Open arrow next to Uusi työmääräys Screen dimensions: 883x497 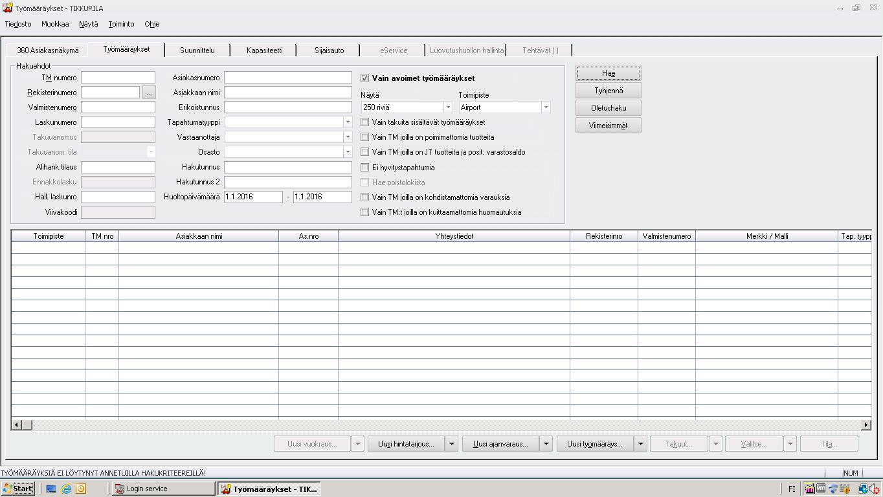(x=641, y=444)
